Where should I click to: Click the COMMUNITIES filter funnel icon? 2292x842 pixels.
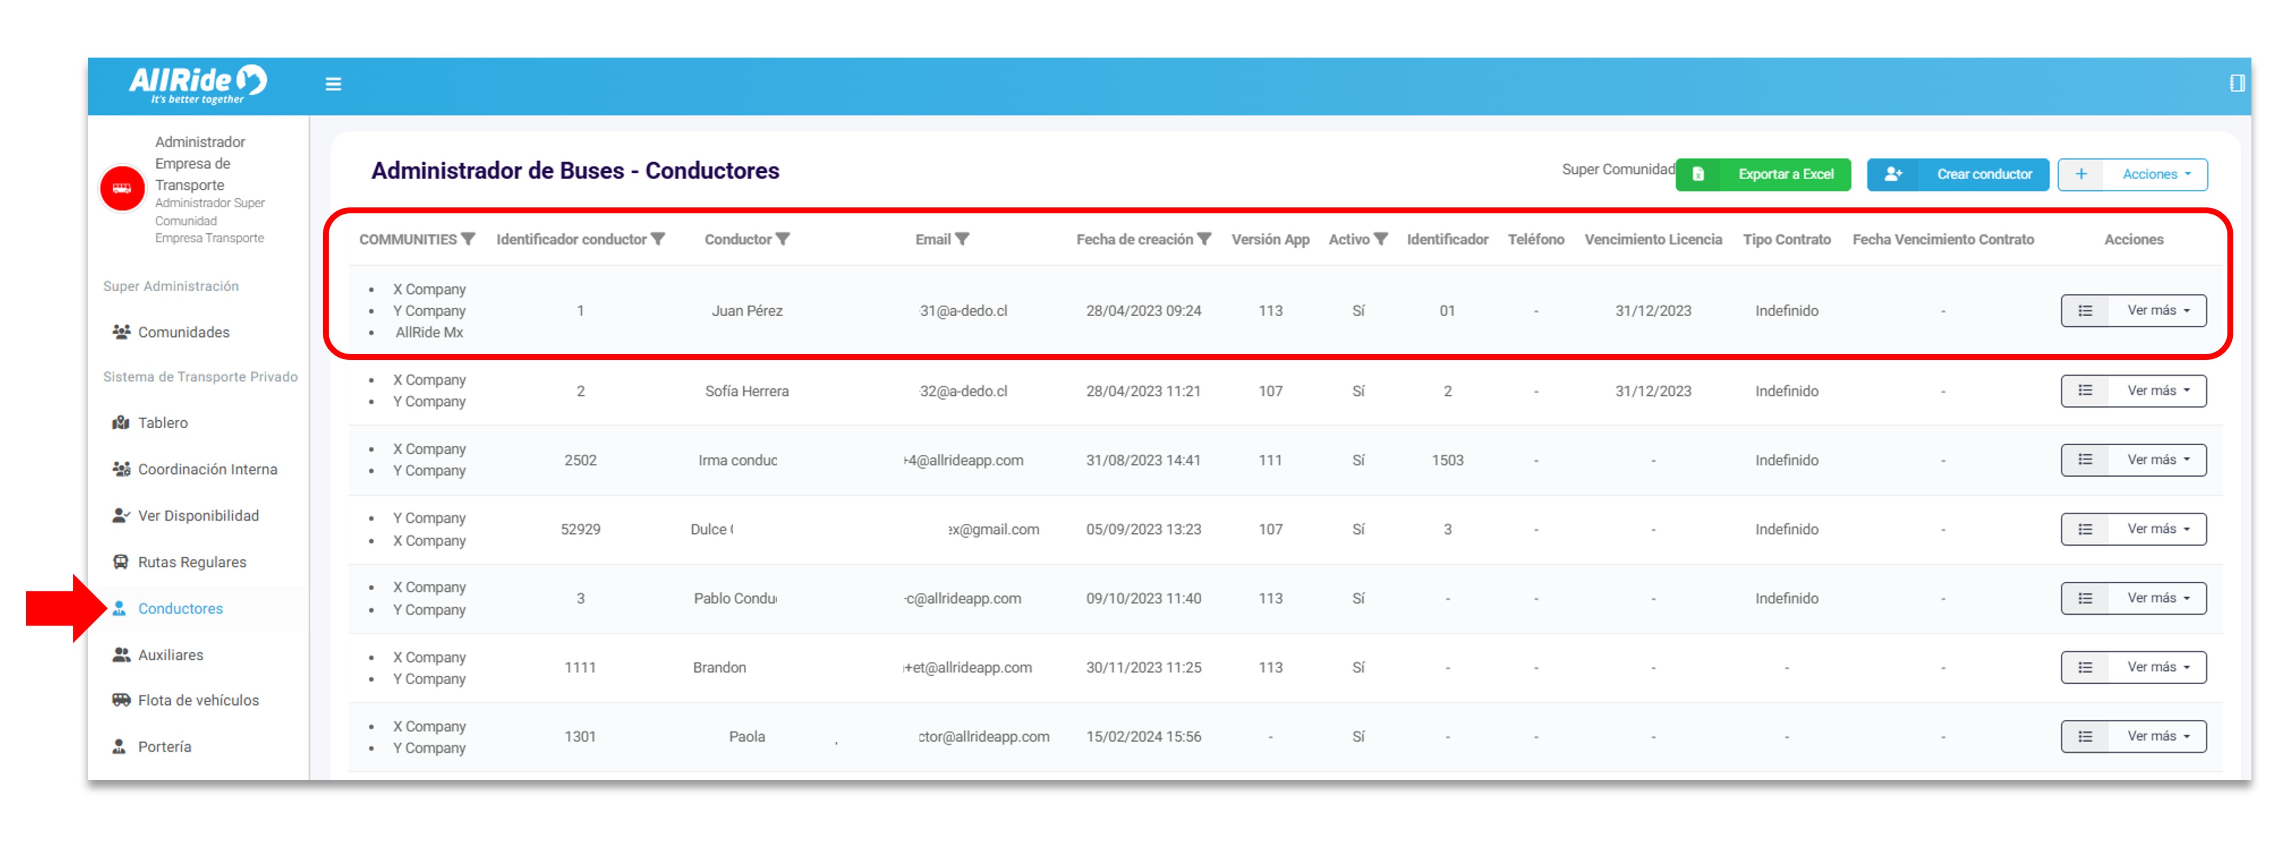point(468,239)
